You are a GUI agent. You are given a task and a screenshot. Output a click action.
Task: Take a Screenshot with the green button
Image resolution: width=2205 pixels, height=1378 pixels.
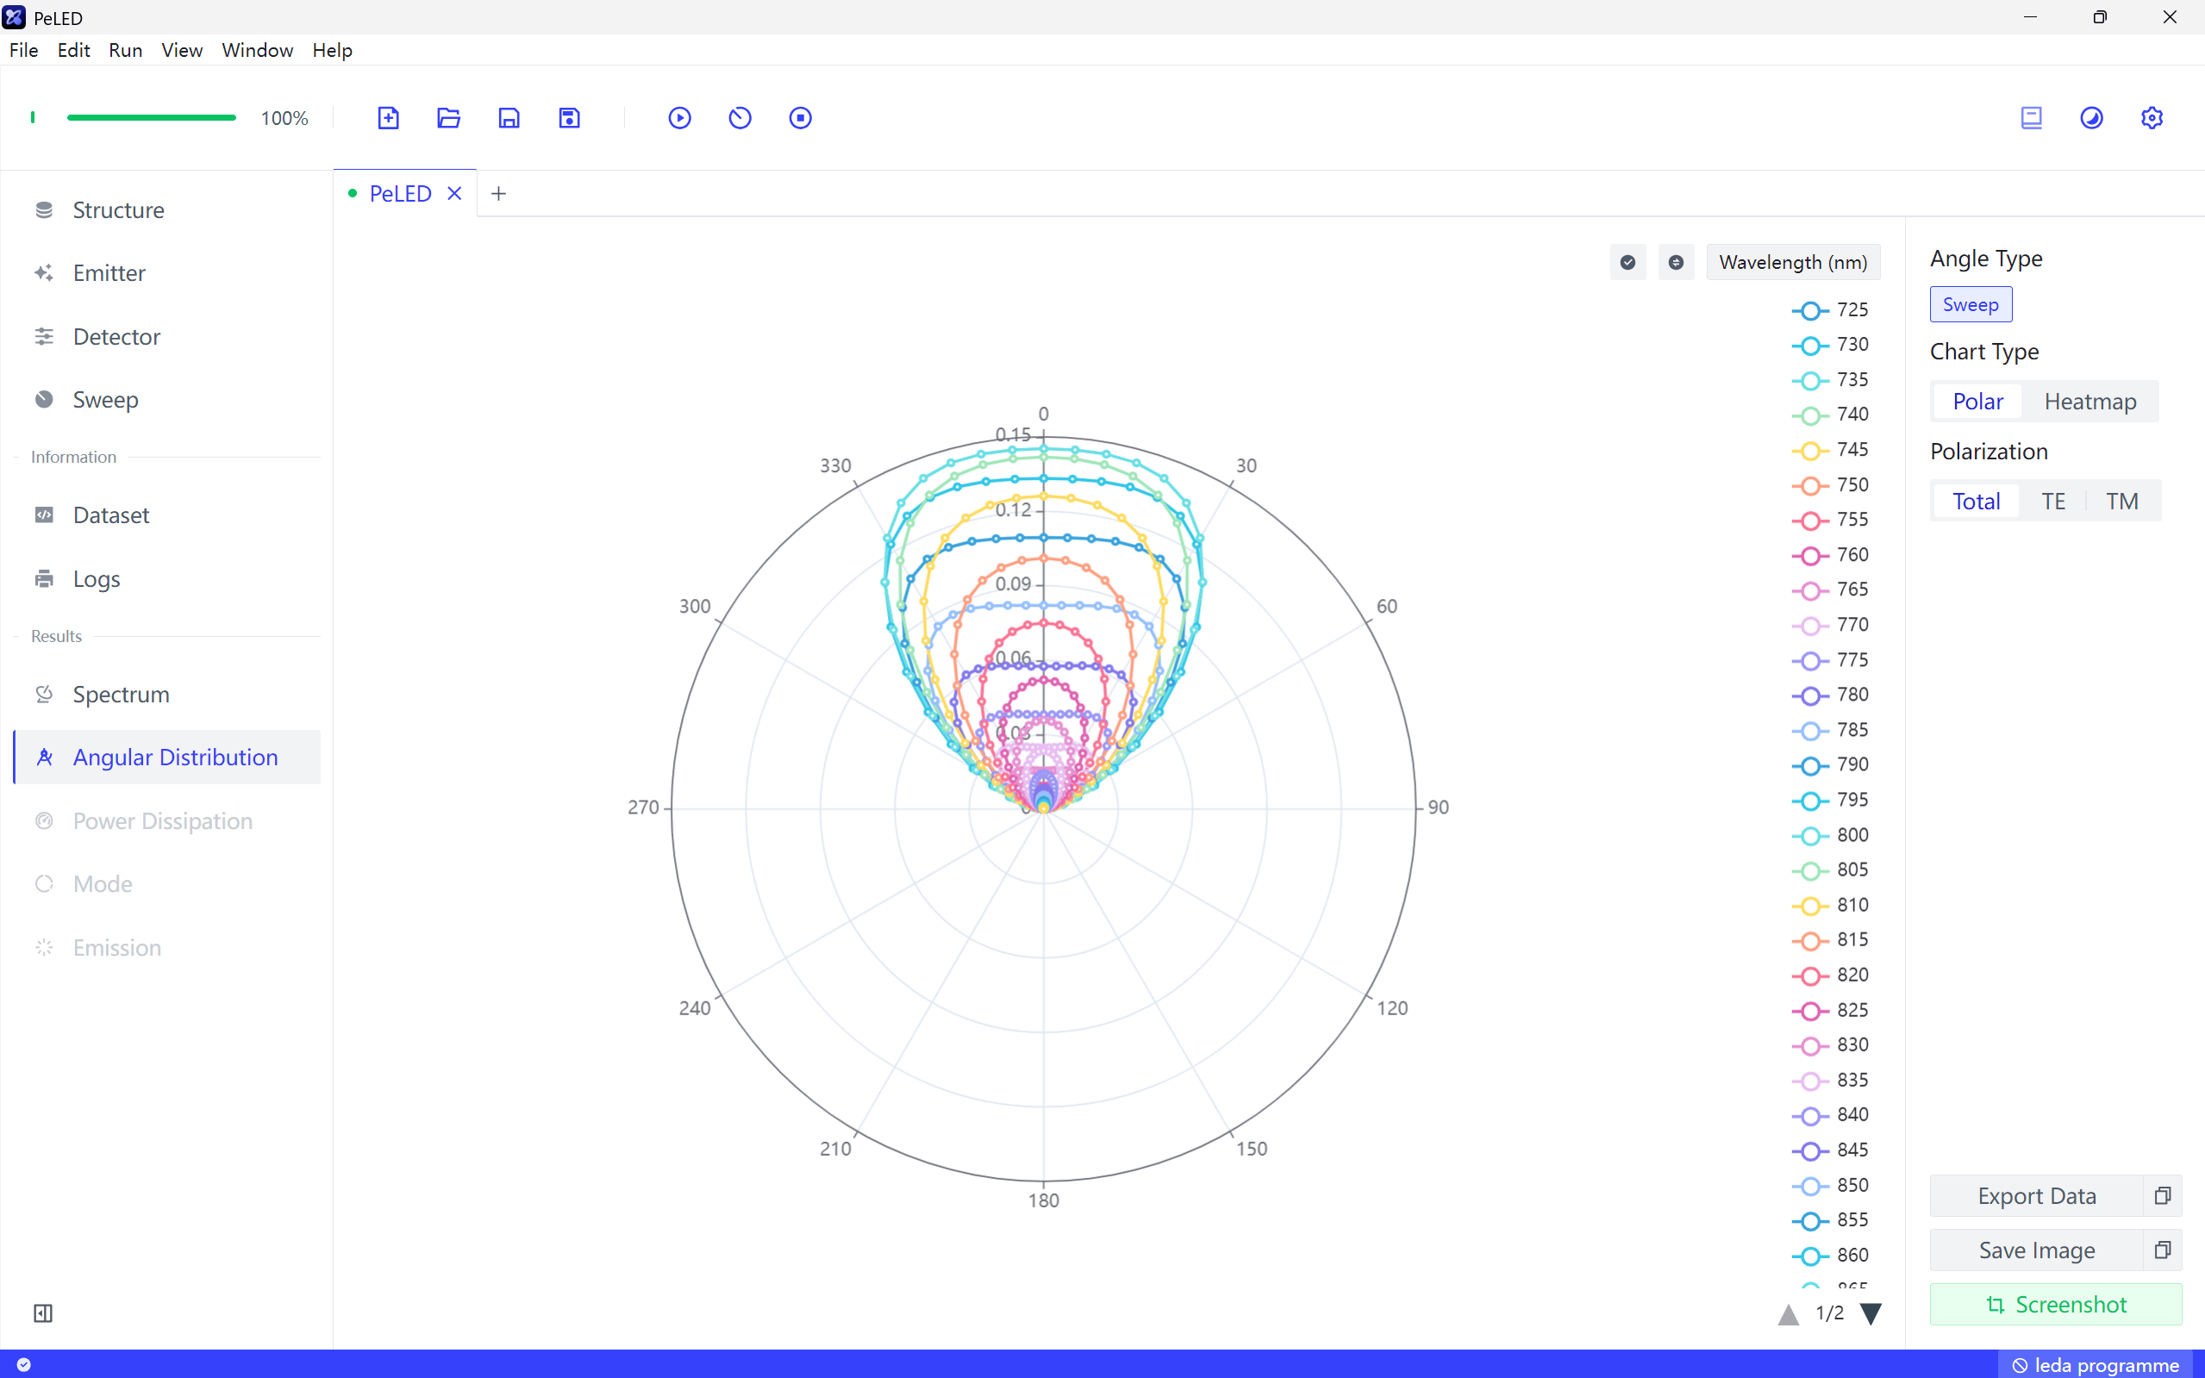pyautogui.click(x=2056, y=1304)
